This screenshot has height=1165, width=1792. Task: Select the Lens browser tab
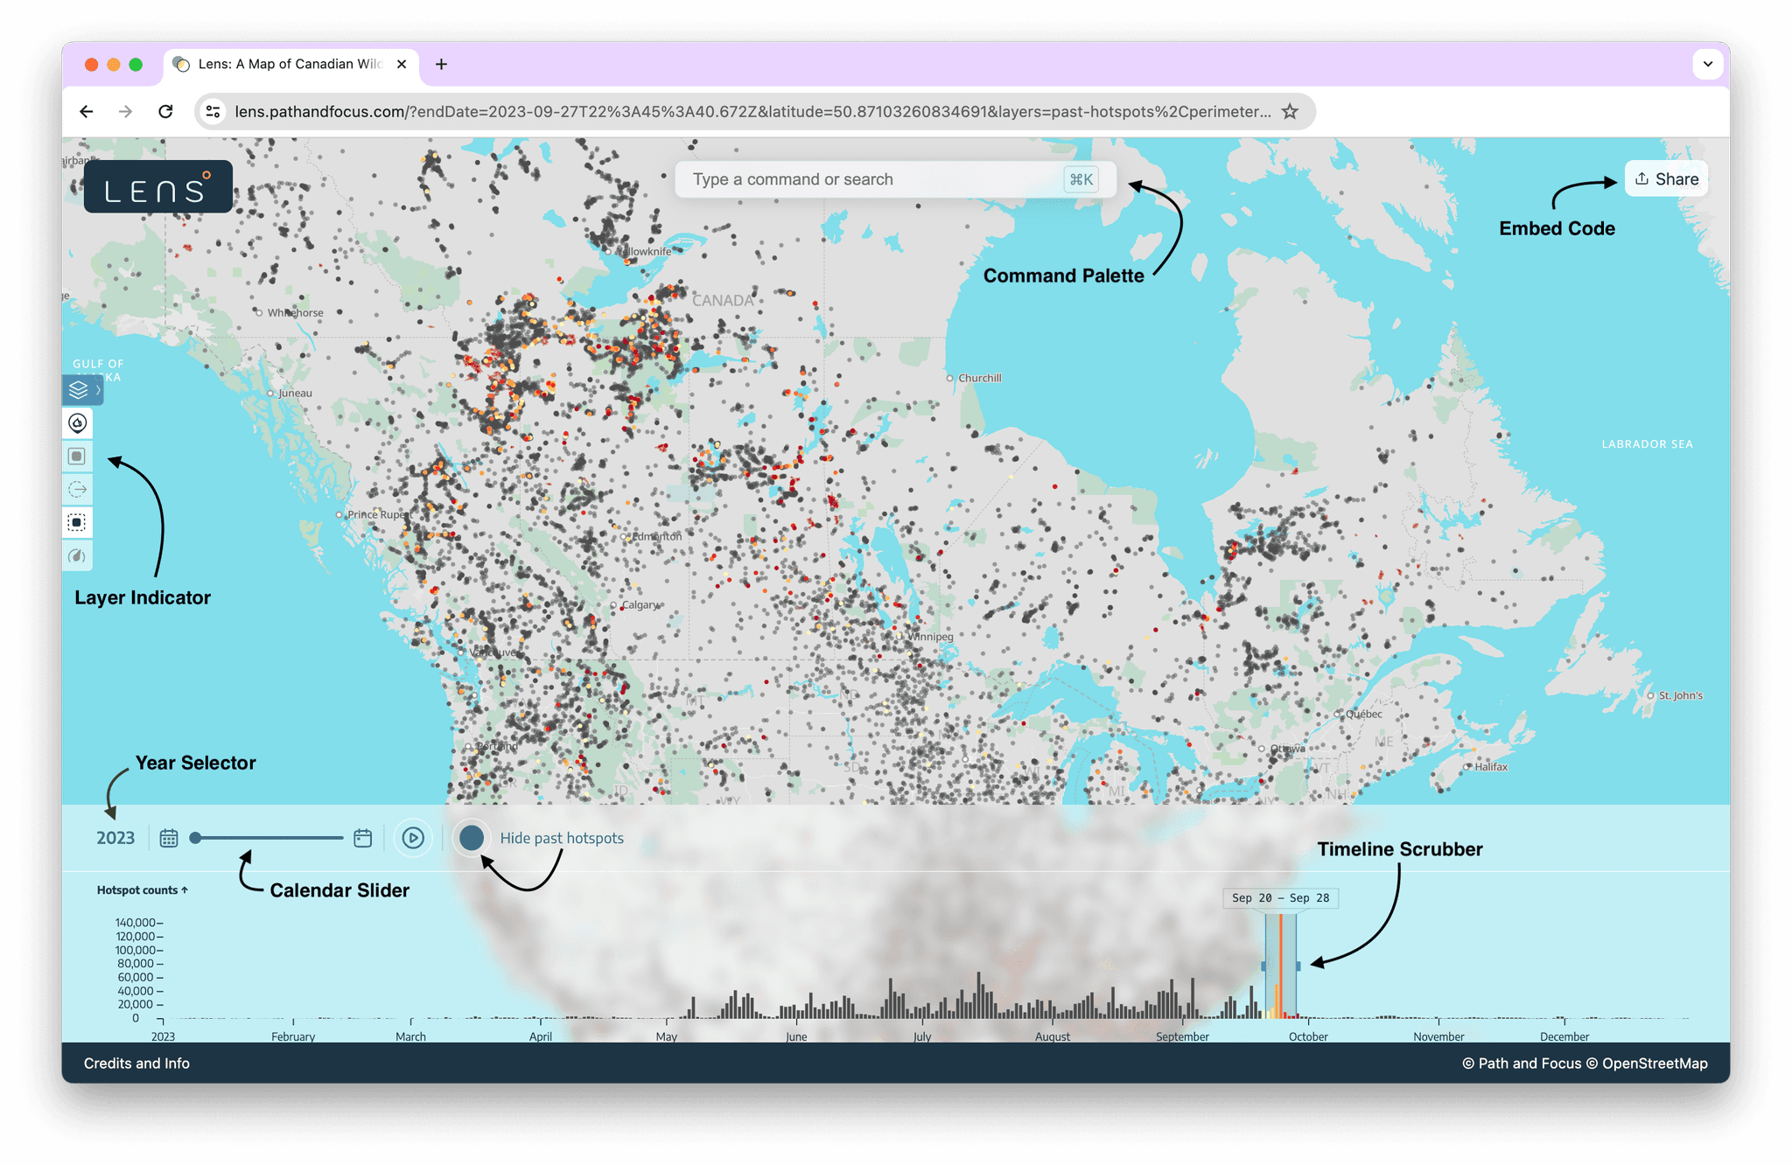click(x=289, y=64)
